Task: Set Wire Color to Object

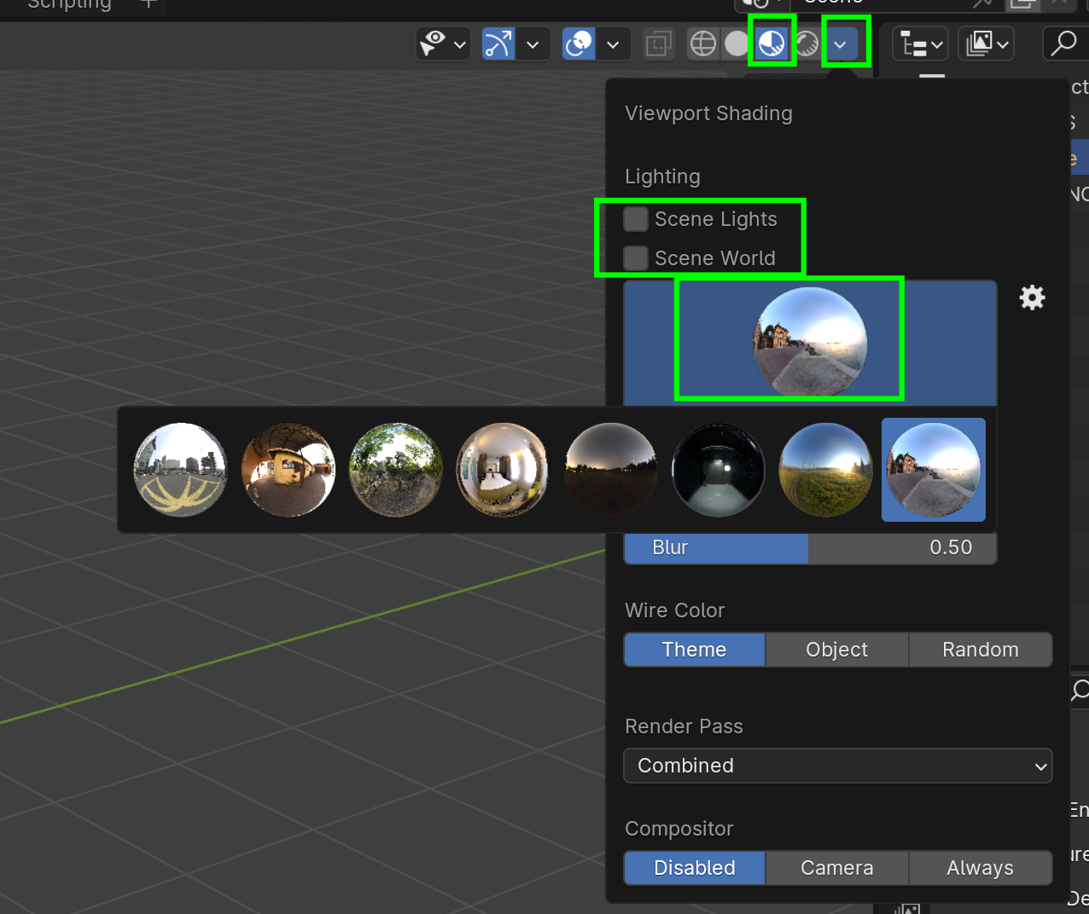Action: [836, 650]
